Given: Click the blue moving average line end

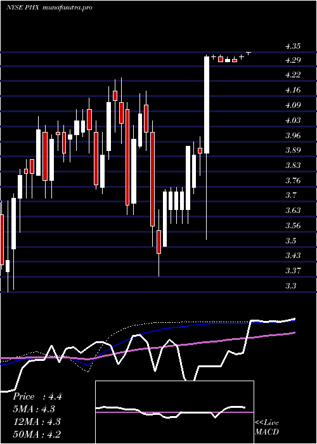Looking at the screenshot, I should (294, 321).
